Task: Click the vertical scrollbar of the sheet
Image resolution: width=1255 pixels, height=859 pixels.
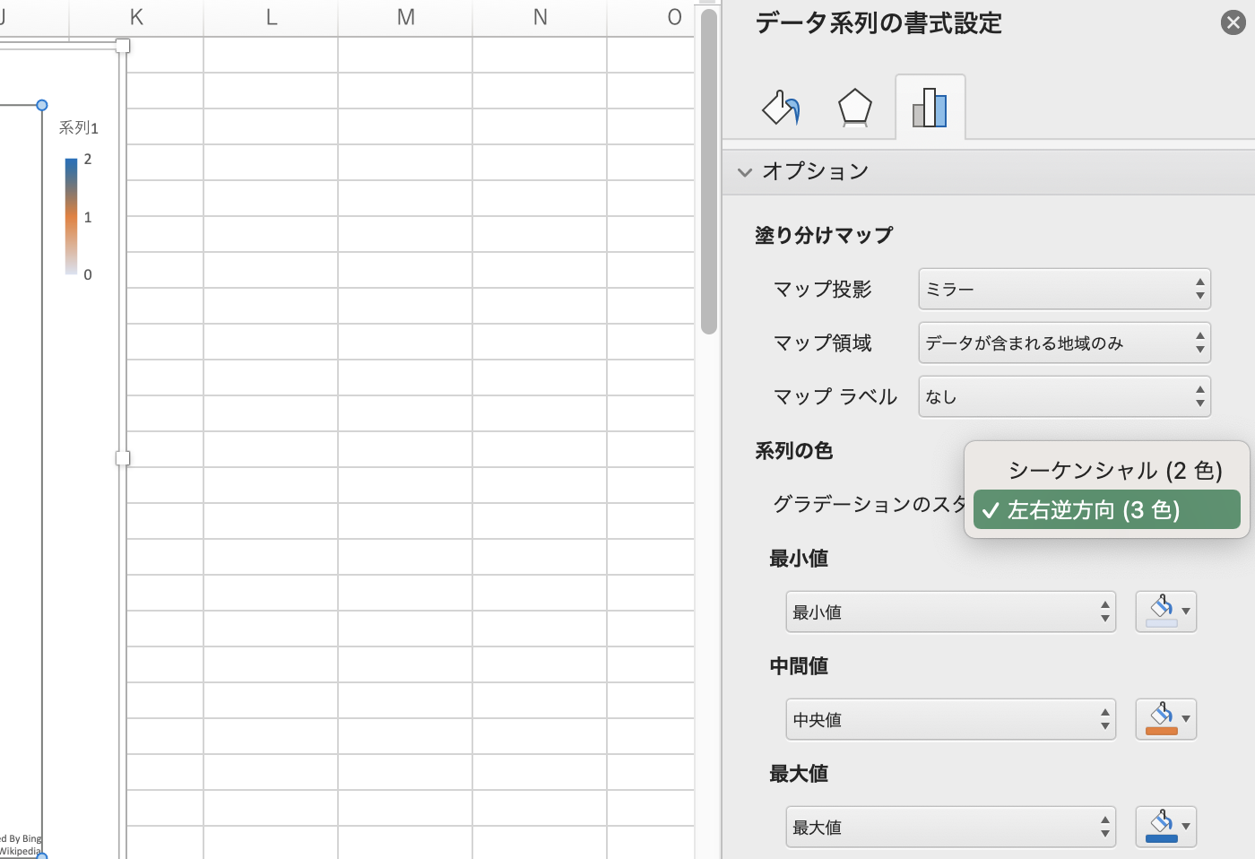Action: pos(708,170)
